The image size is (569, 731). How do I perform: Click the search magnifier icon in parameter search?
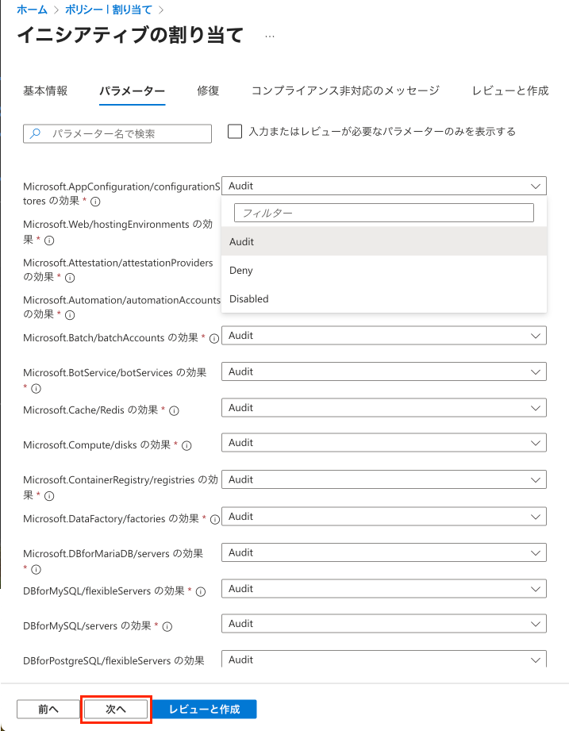[x=35, y=134]
